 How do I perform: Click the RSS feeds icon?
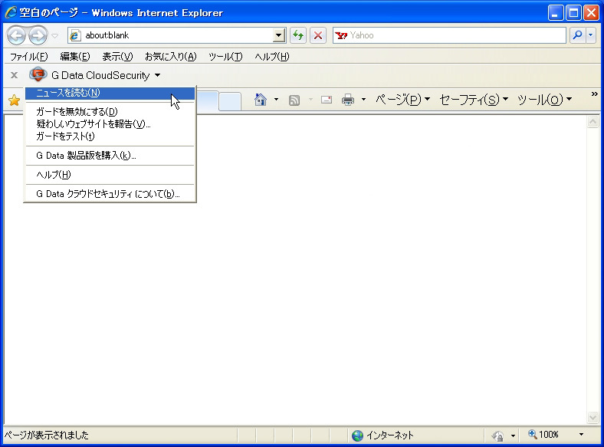coord(294,100)
